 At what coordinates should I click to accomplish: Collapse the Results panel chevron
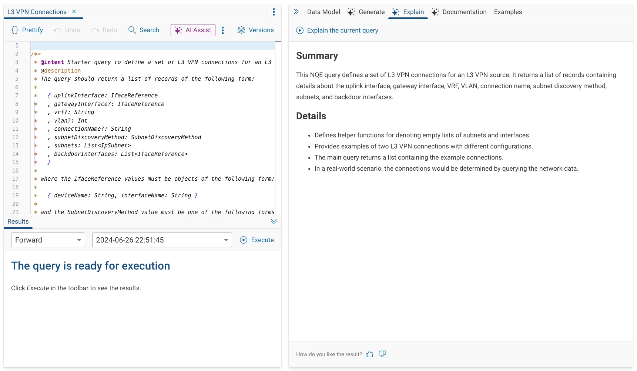point(274,221)
